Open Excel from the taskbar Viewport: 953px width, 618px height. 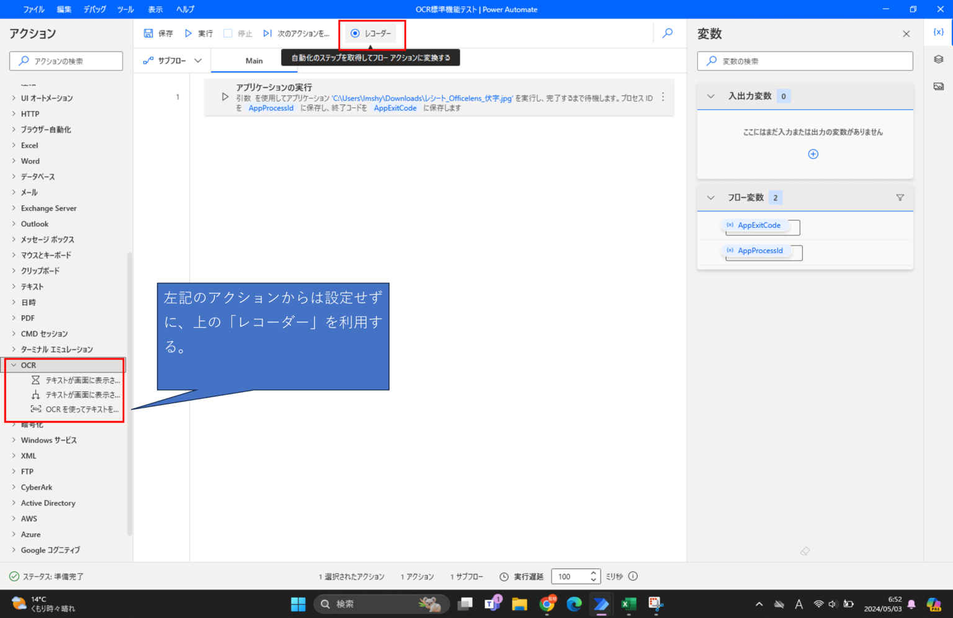coord(628,604)
